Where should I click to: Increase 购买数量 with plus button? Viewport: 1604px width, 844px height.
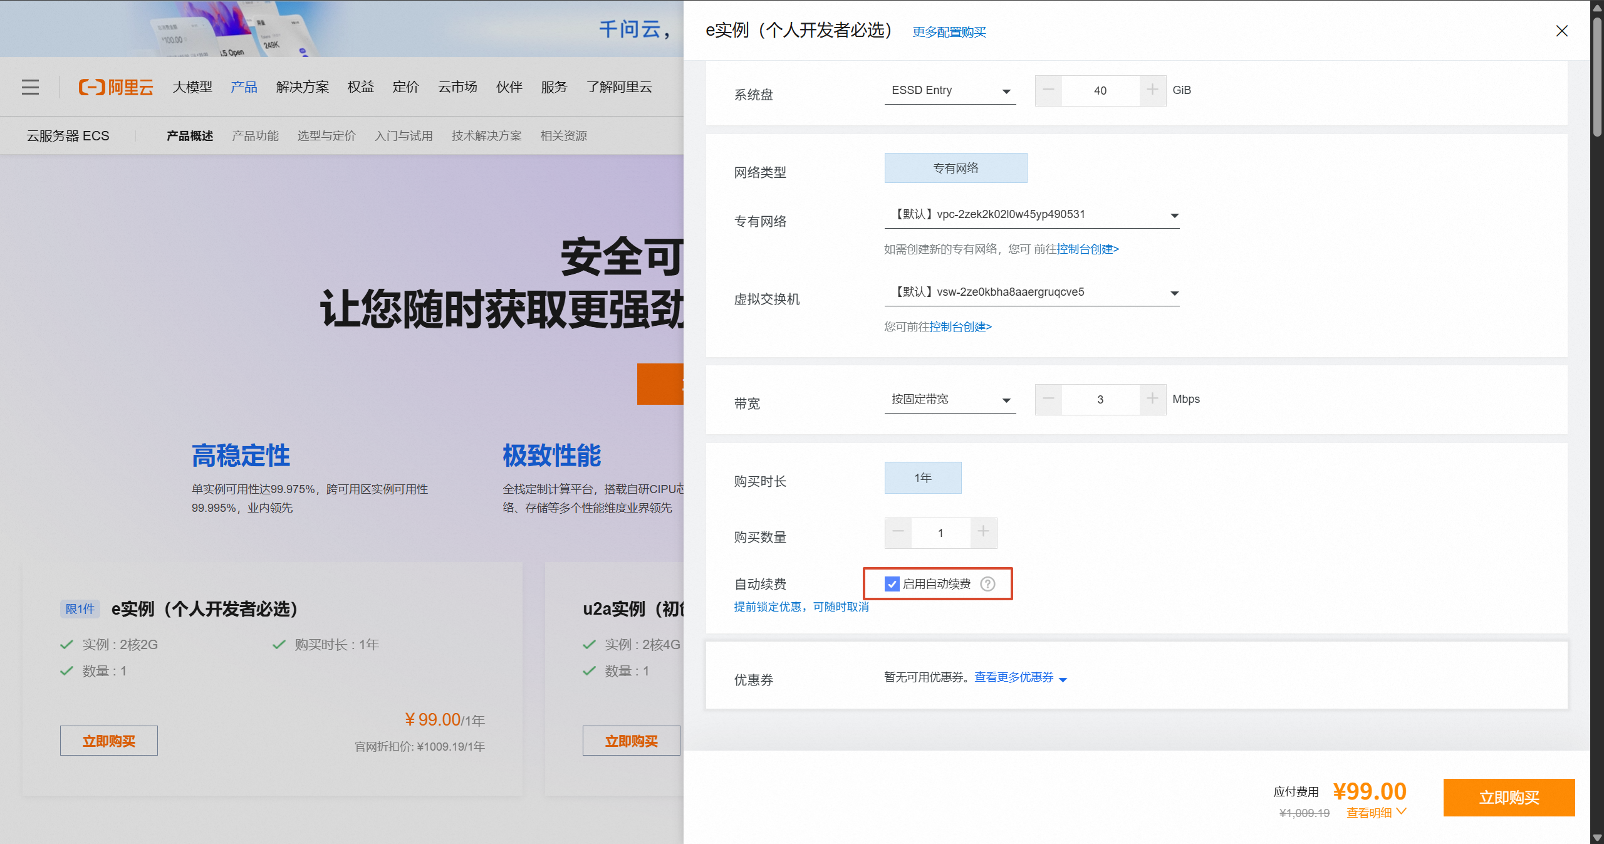tap(983, 533)
